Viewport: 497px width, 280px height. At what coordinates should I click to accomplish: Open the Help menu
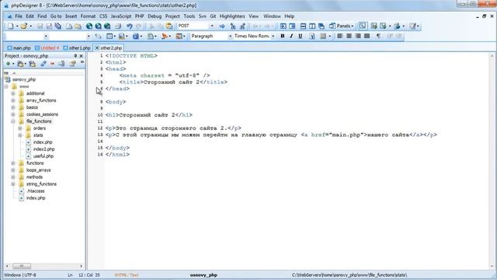pos(289,16)
